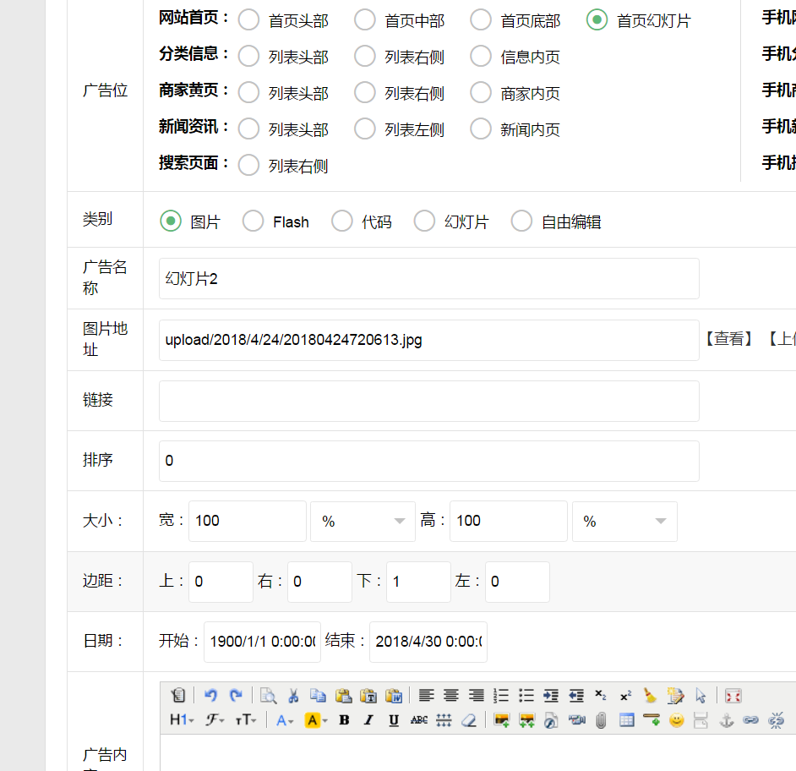
Task: Click the redo icon in editor toolbar
Action: click(236, 695)
